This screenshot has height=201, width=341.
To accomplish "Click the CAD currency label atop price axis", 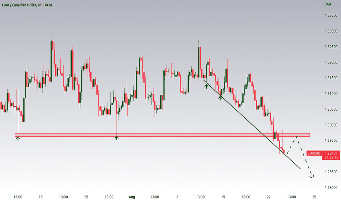I will pyautogui.click(x=327, y=4).
